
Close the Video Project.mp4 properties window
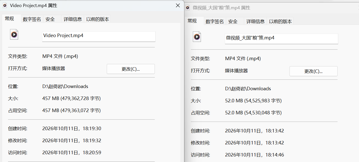tap(178, 5)
